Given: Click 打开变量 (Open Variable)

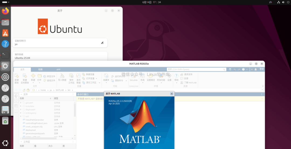Looking at the screenshot, I should (88, 78).
